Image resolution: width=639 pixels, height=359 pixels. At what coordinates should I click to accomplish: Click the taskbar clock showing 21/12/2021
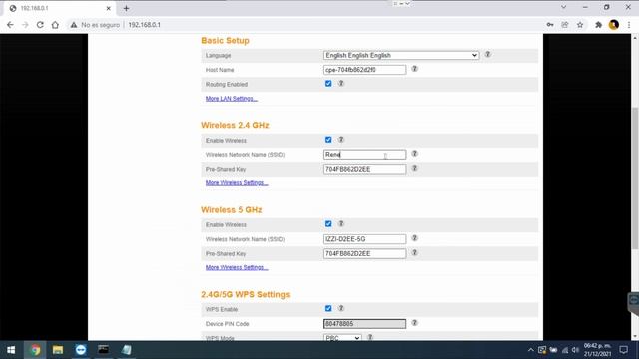click(597, 350)
